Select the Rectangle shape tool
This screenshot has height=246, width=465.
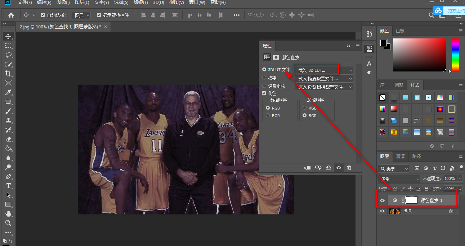tap(8, 204)
